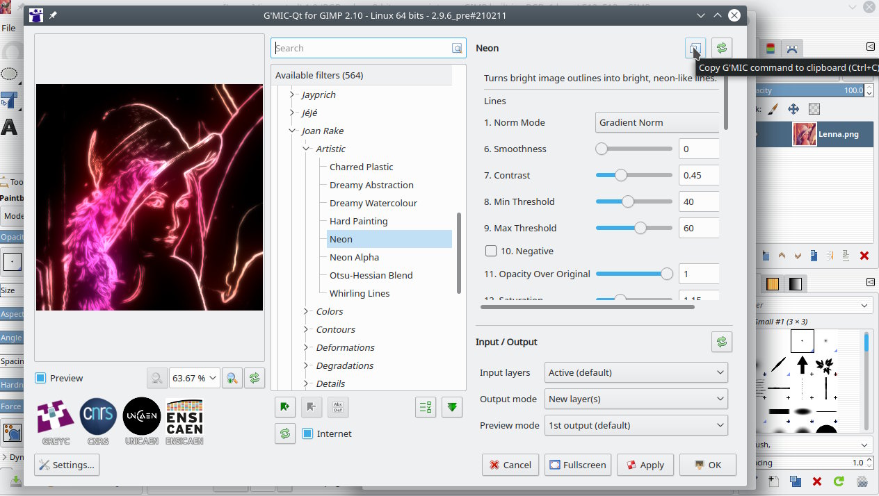Lock pixels paintbrush icon in GIMP Layers panel

tap(773, 109)
